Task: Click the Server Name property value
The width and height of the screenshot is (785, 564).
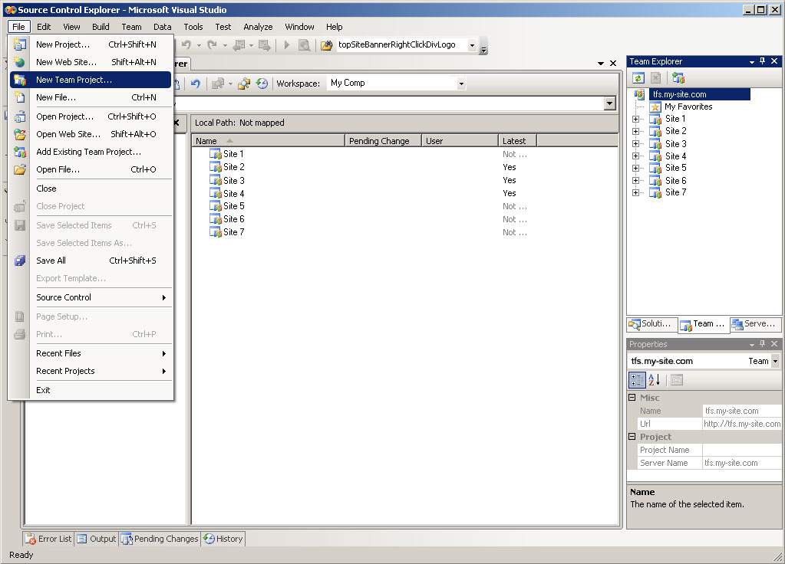Action: pyautogui.click(x=741, y=463)
